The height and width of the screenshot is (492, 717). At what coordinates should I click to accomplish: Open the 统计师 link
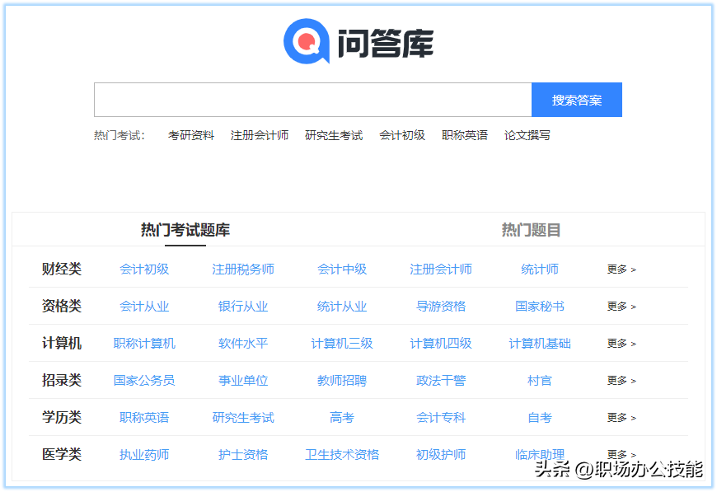coord(540,269)
